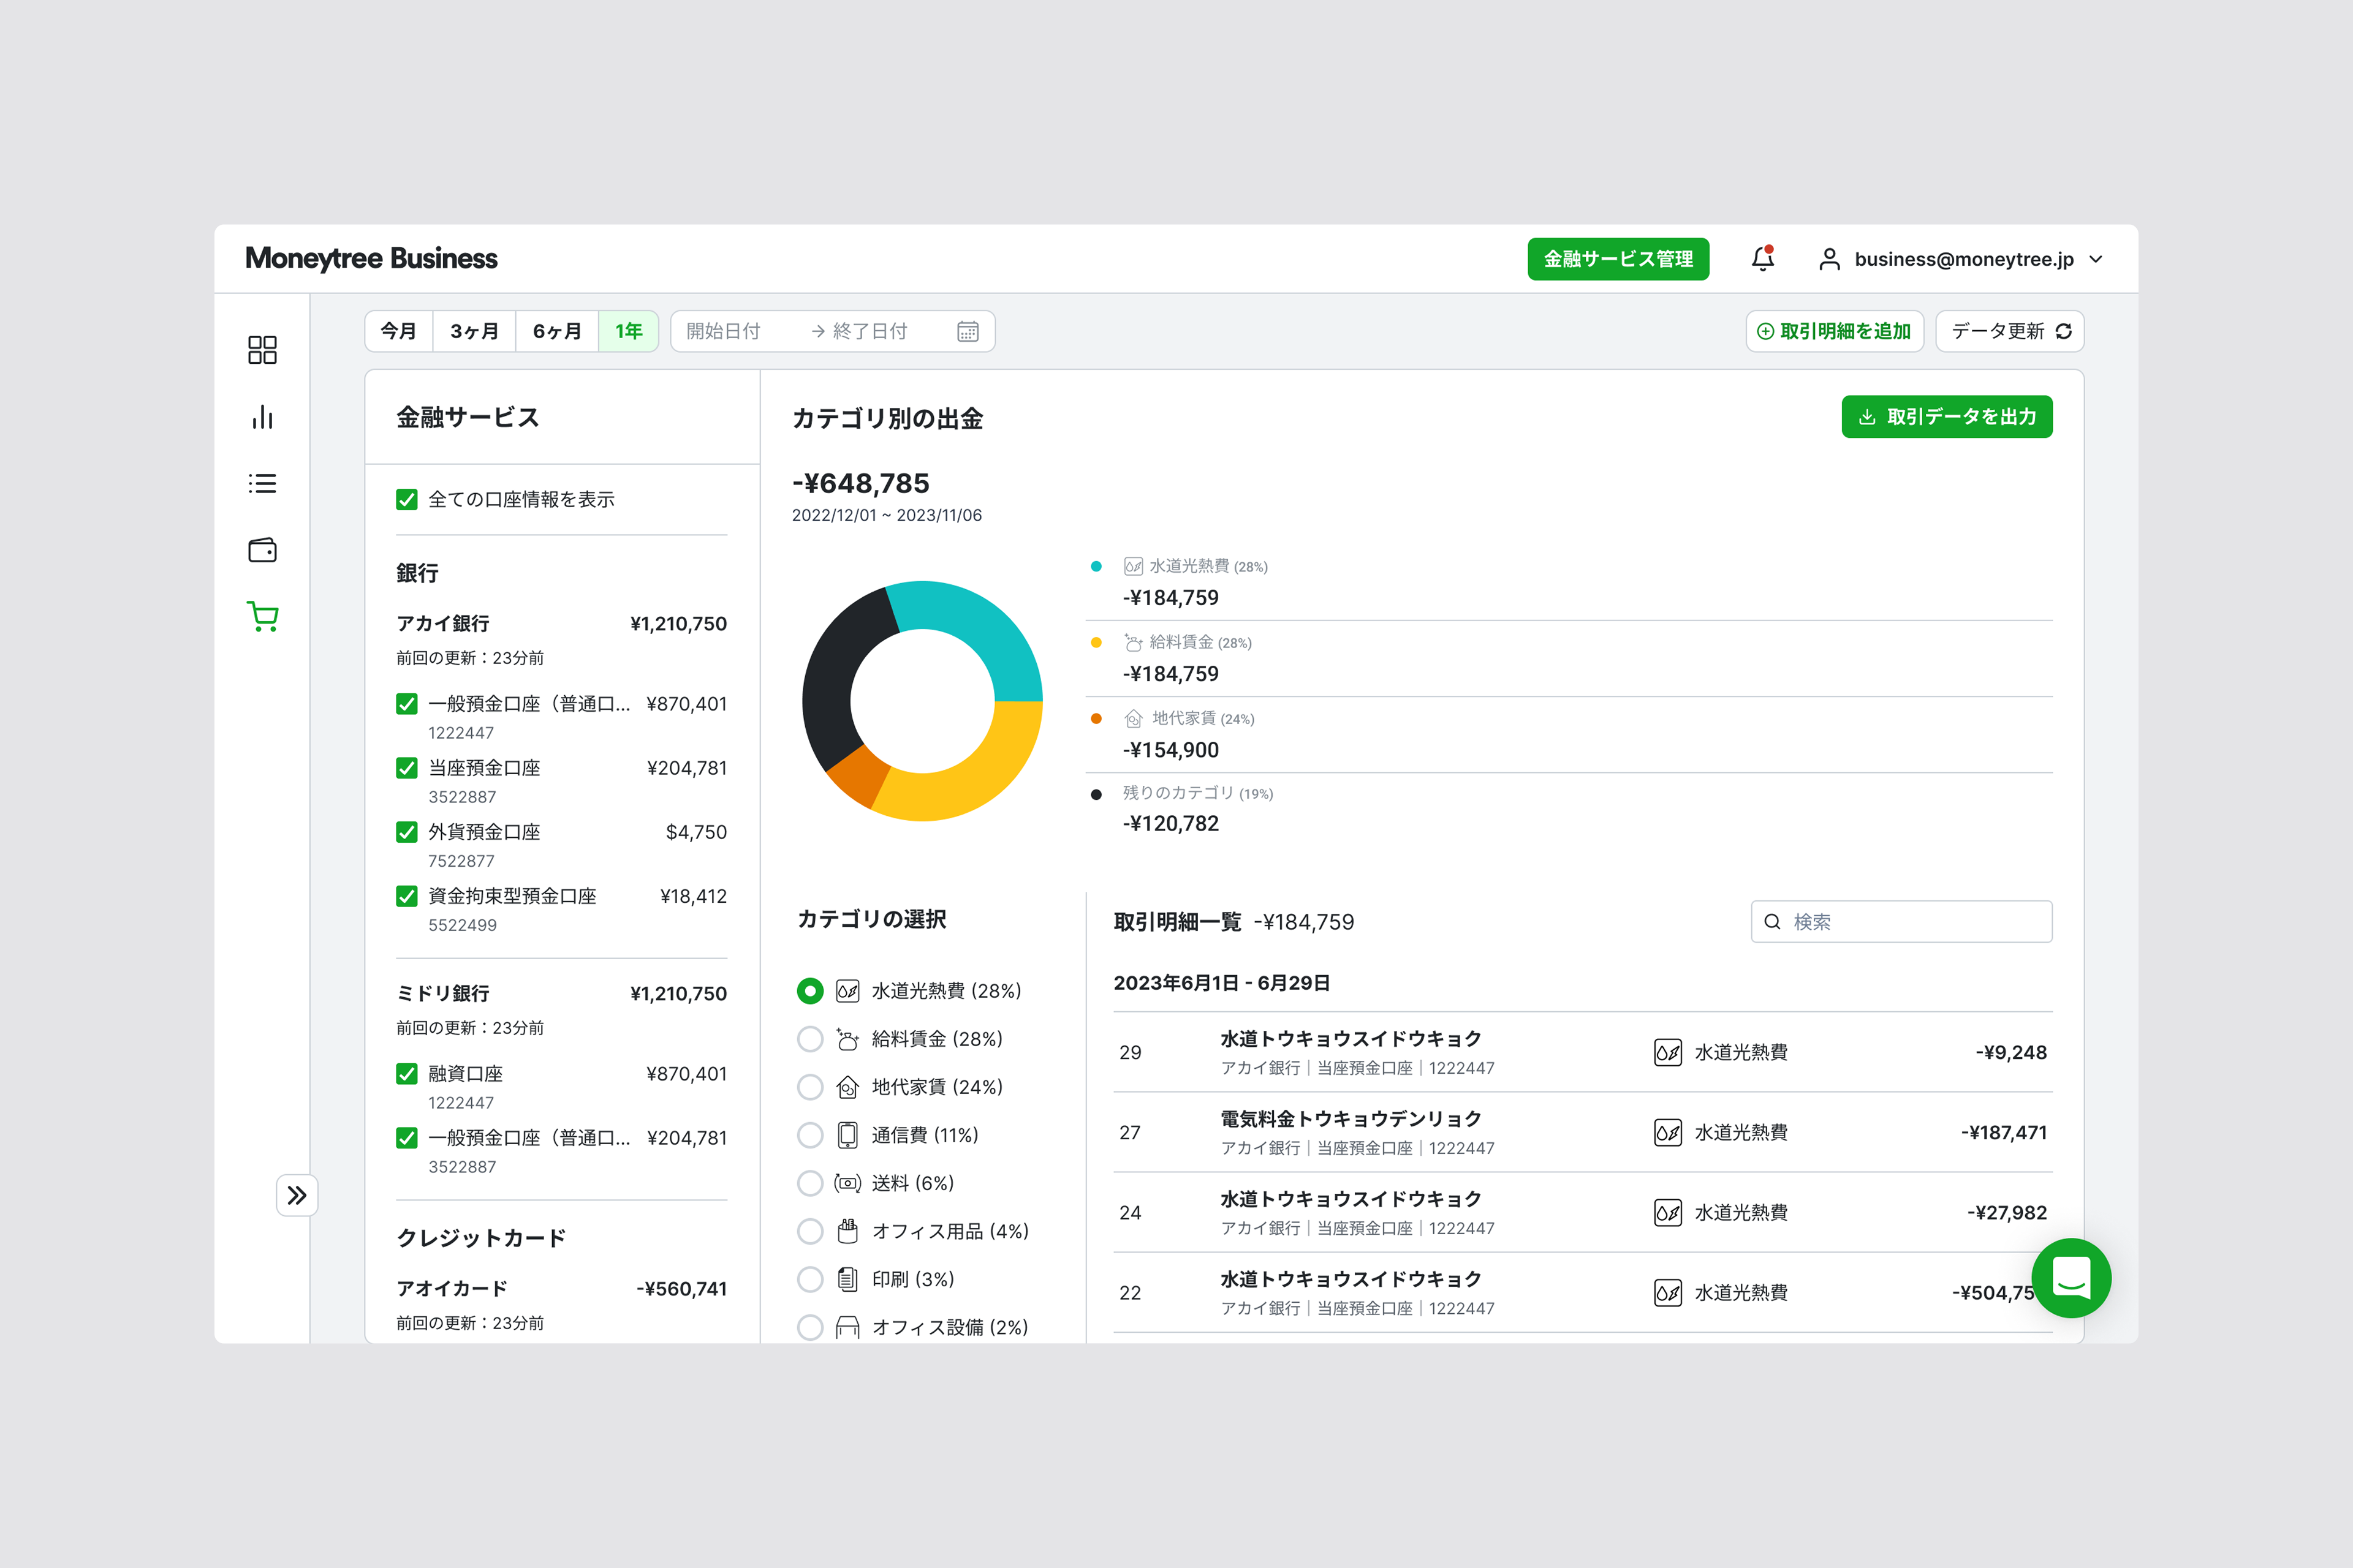This screenshot has height=1568, width=2353.
Task: Click the 取引データを出力 export button
Action: tap(1946, 417)
